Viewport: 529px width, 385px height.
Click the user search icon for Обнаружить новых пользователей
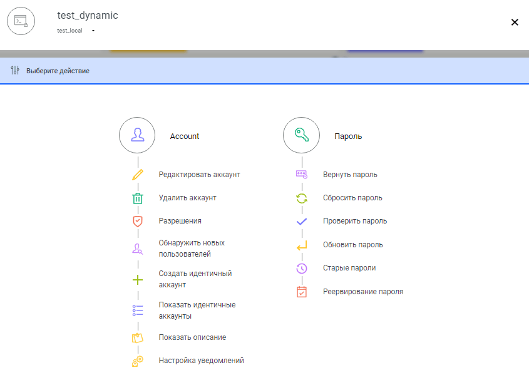[x=137, y=249]
